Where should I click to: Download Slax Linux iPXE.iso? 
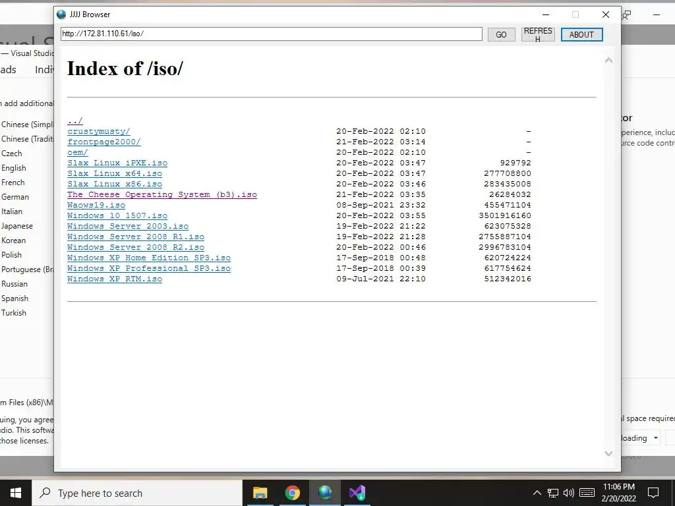(x=117, y=163)
